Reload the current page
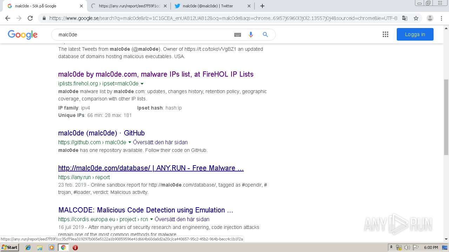The image size is (449, 252). point(30,18)
